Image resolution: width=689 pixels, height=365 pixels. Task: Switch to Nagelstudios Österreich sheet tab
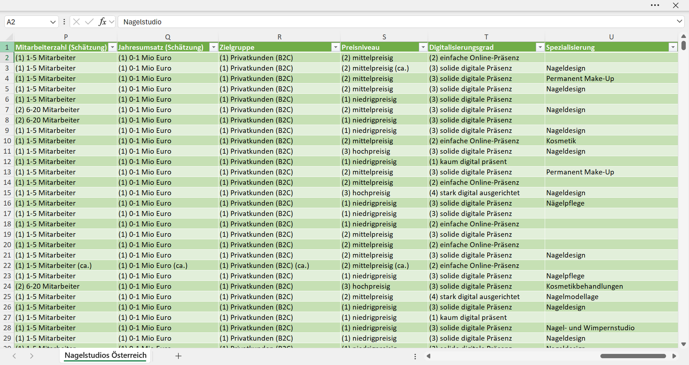tap(106, 355)
